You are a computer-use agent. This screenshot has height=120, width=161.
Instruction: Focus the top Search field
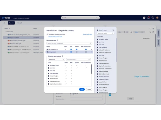pyautogui.click(x=80, y=18)
